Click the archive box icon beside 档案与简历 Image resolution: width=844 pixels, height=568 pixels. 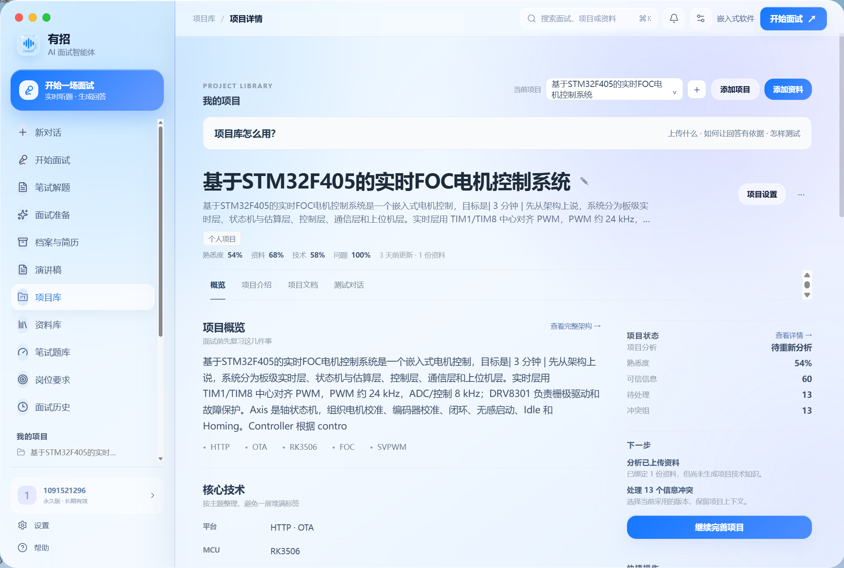click(x=23, y=242)
